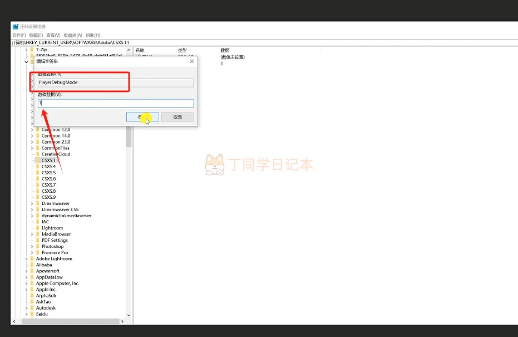Click the registry path address bar
518x337 pixels.
coord(264,42)
